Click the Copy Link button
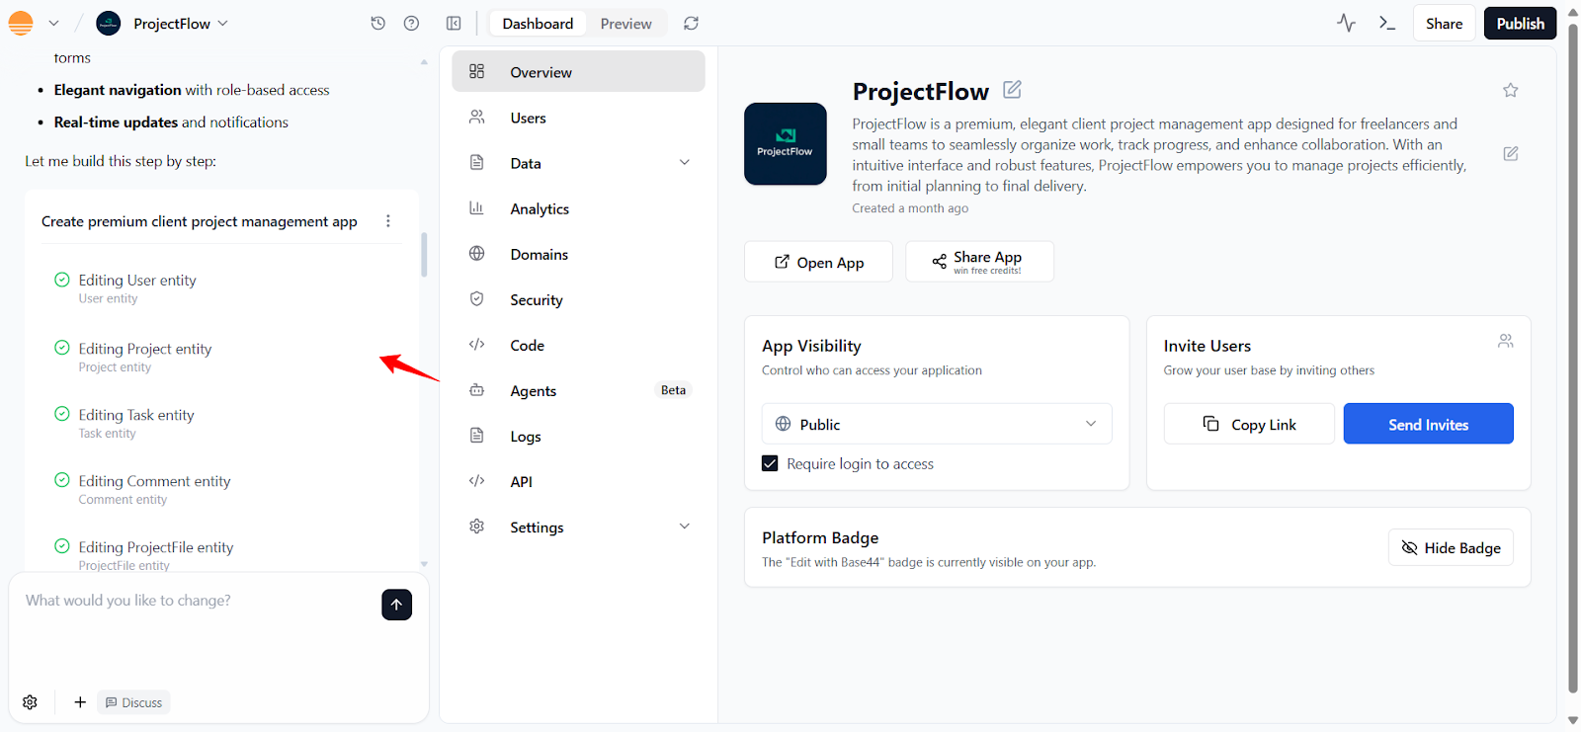This screenshot has width=1581, height=732. point(1249,424)
